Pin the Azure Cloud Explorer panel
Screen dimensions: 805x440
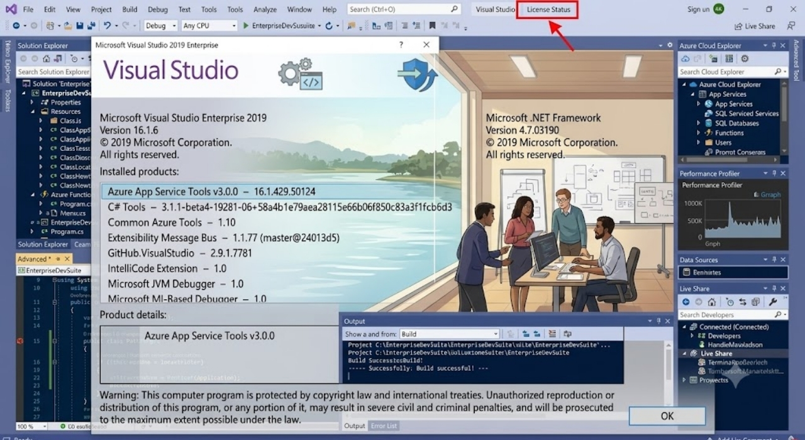tap(773, 46)
